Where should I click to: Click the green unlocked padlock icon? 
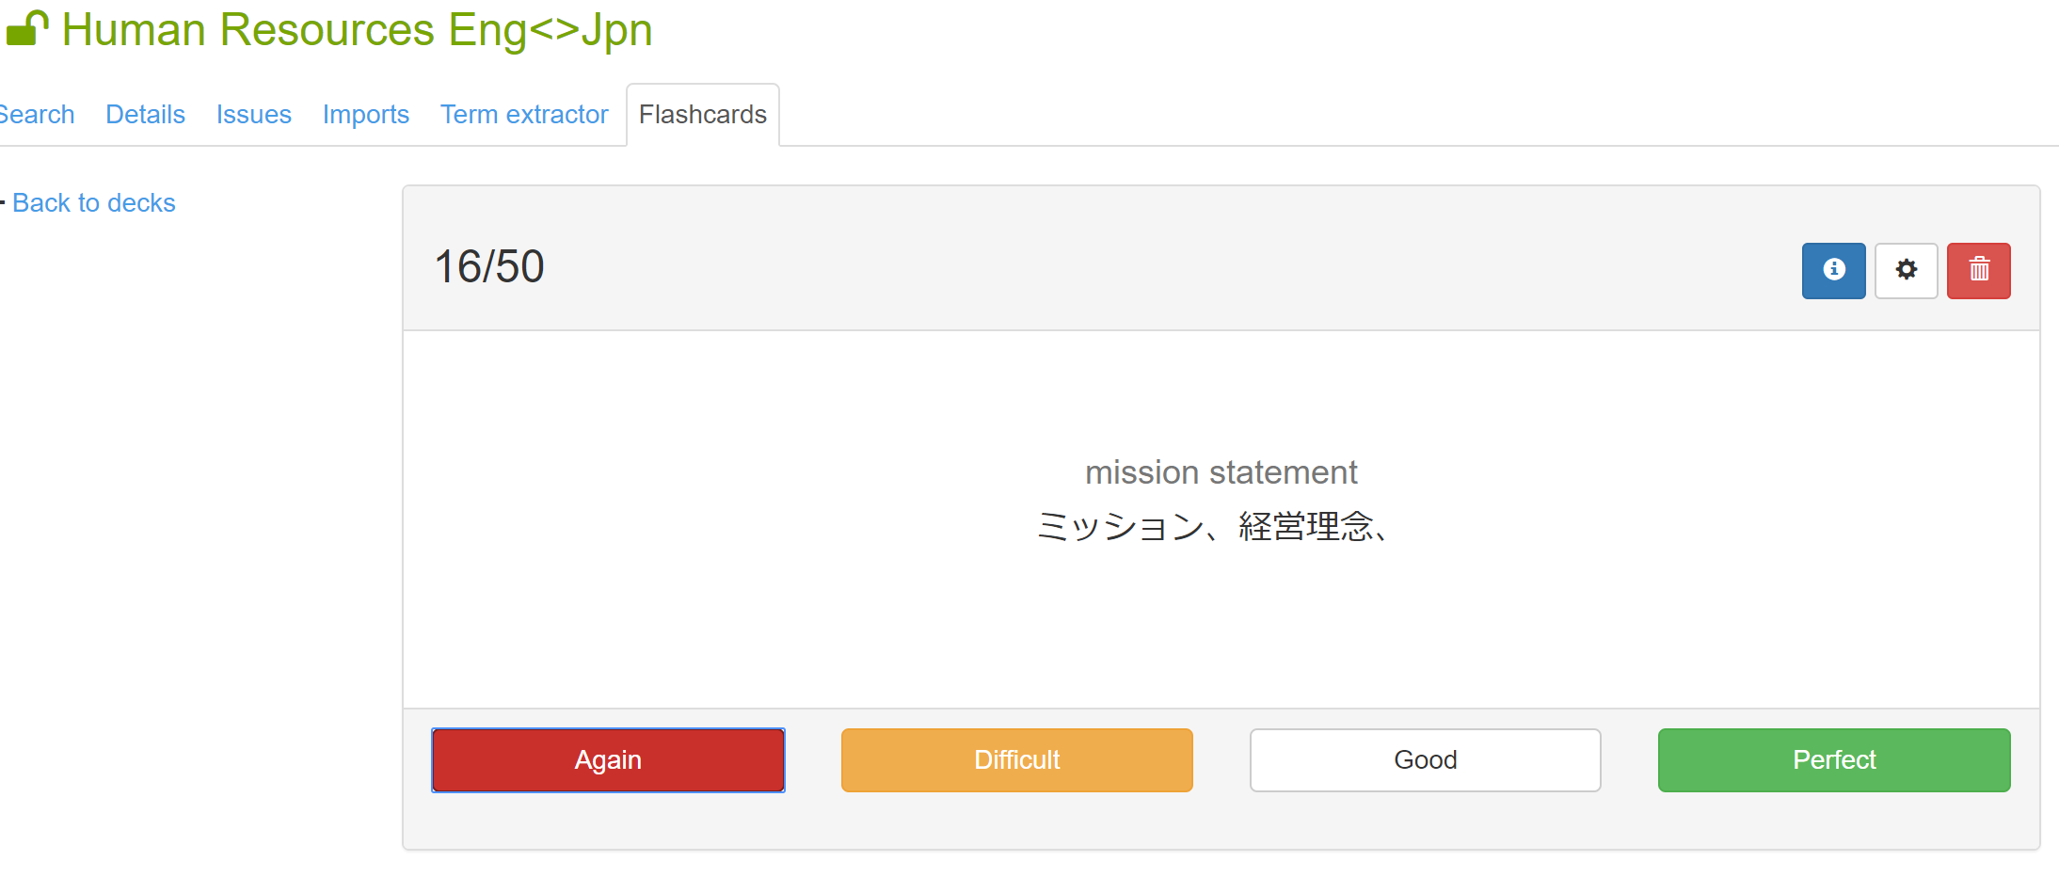26,28
